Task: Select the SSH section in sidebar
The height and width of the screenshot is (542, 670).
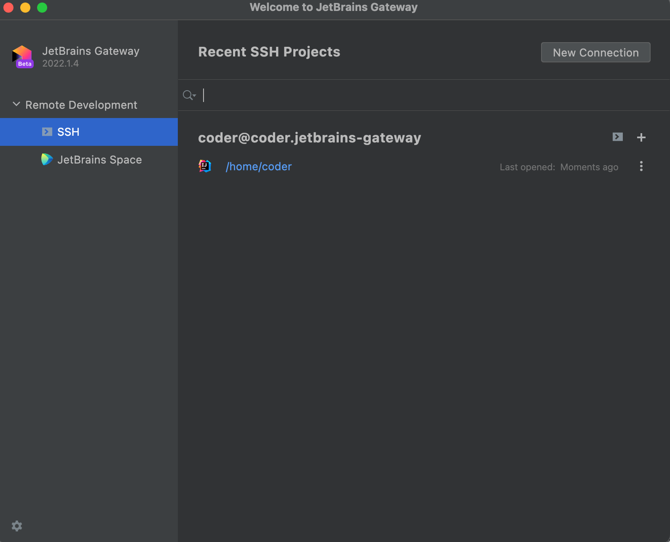Action: pos(89,132)
